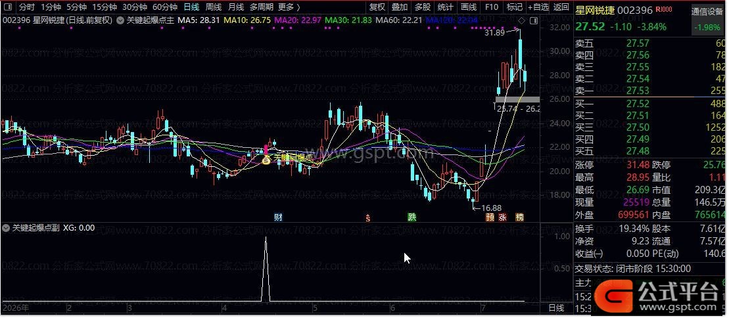Screen dimensions: 729x318
Task: Switch to the 月线 monthly chart
Action: (x=236, y=7)
